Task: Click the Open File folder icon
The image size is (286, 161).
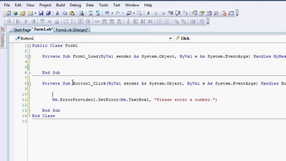Action: tap(23, 13)
